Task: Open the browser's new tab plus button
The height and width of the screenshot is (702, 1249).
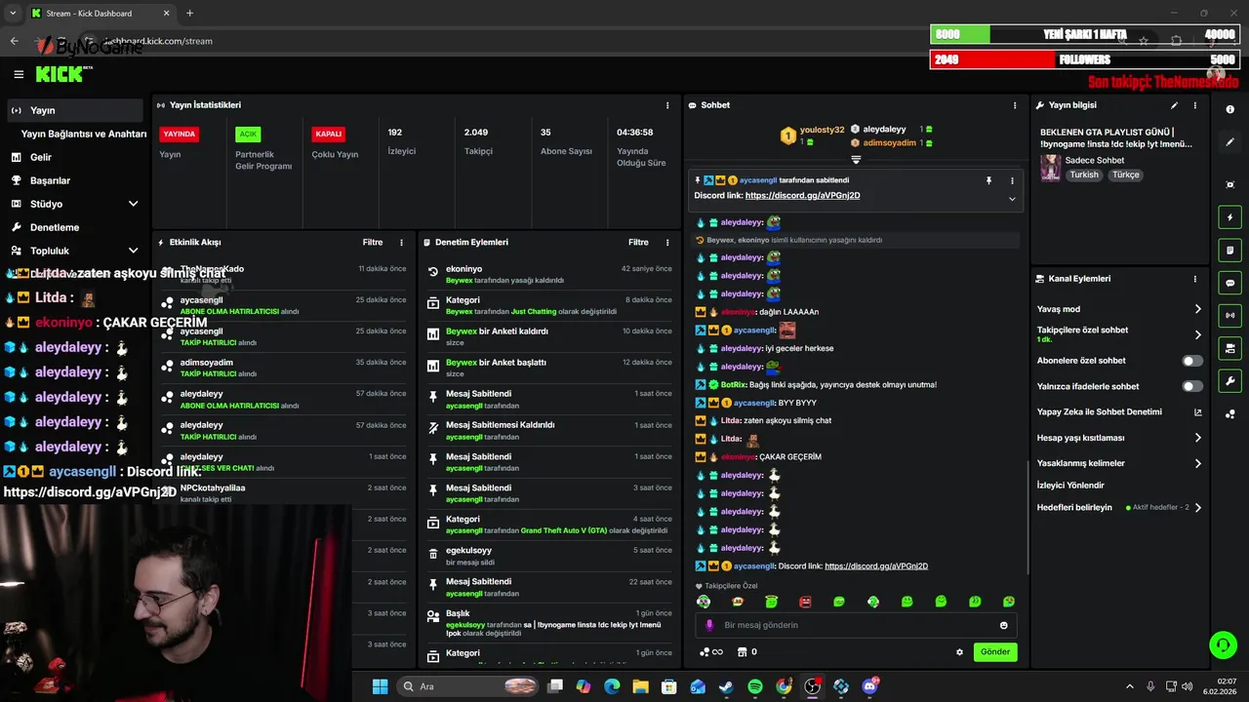Action: (189, 13)
